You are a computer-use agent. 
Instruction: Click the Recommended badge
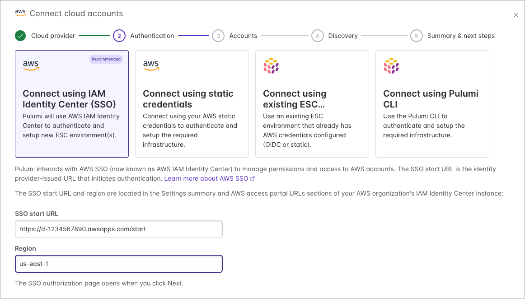[106, 59]
